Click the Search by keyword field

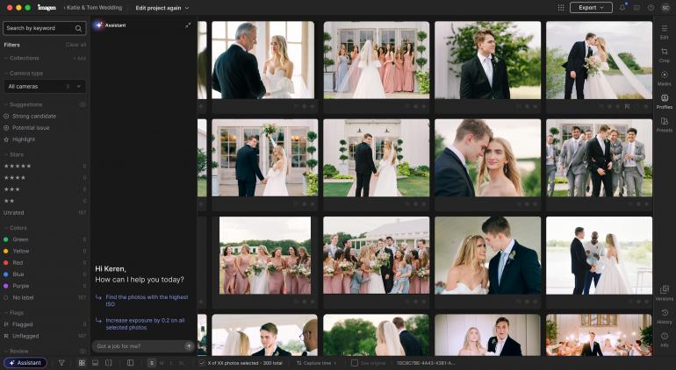[x=45, y=28]
